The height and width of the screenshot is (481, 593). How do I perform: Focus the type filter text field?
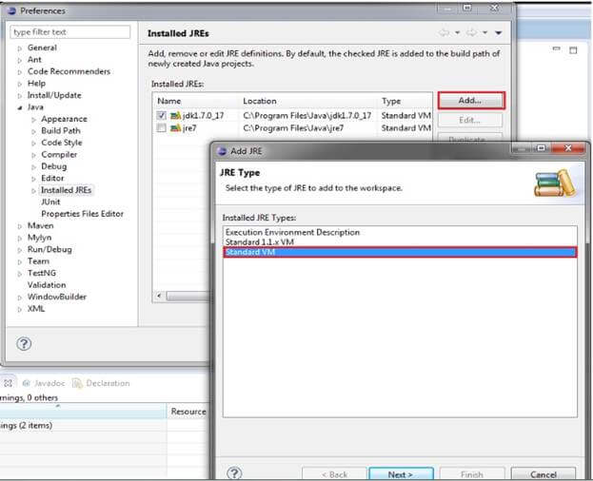[70, 32]
